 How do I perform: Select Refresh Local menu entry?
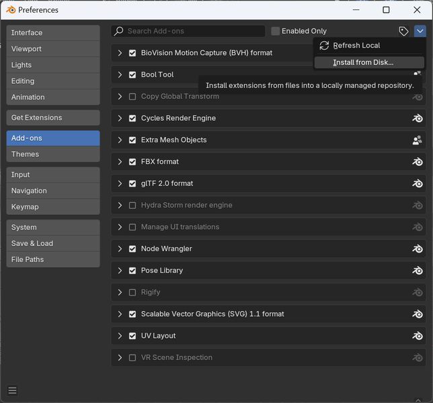pyautogui.click(x=369, y=46)
